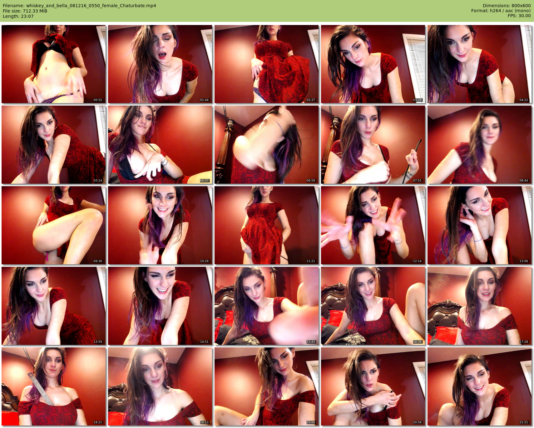Open the final thumbnail at 21:51
The width and height of the screenshot is (534, 428).
(479, 386)
